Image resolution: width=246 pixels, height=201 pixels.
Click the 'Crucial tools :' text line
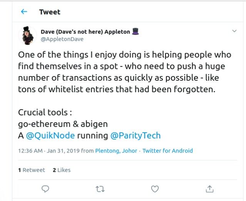click(x=45, y=112)
